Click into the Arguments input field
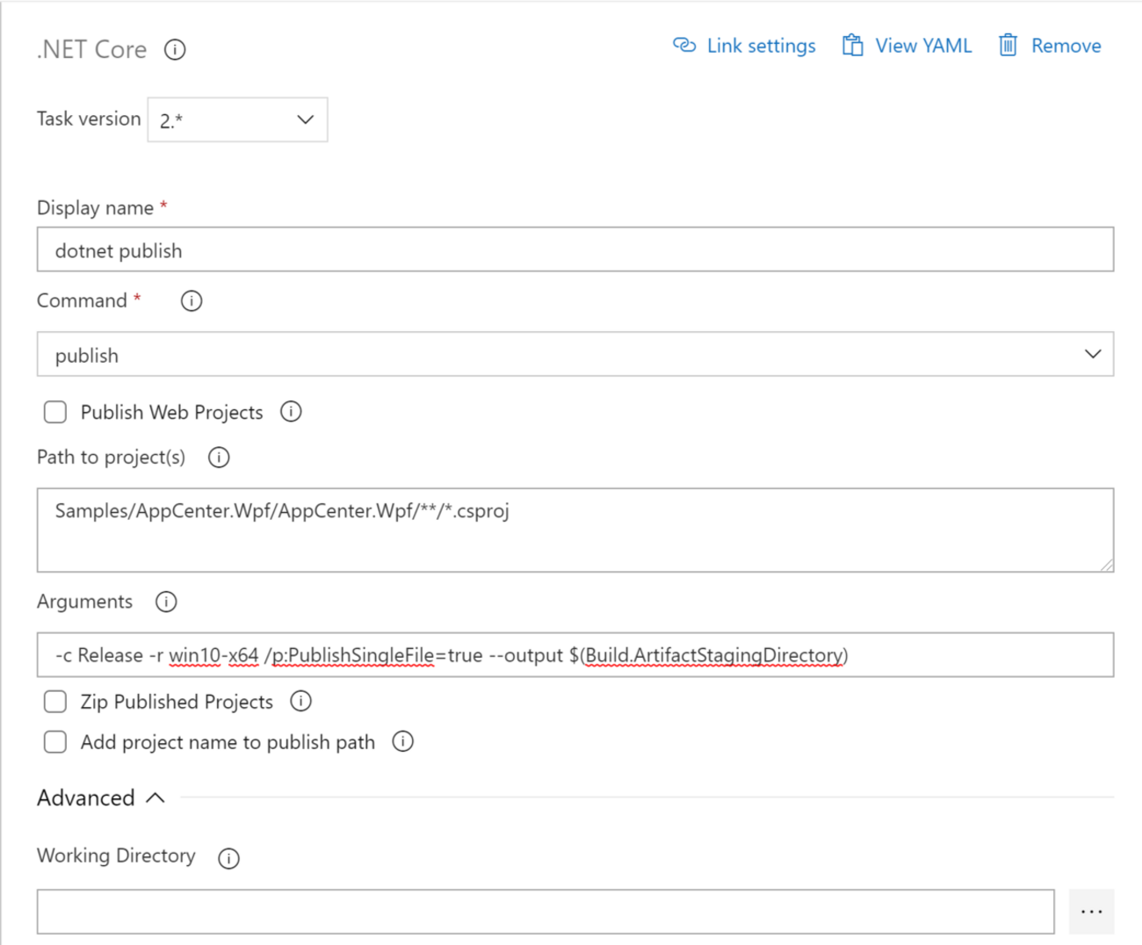The image size is (1142, 945). pyautogui.click(x=575, y=655)
